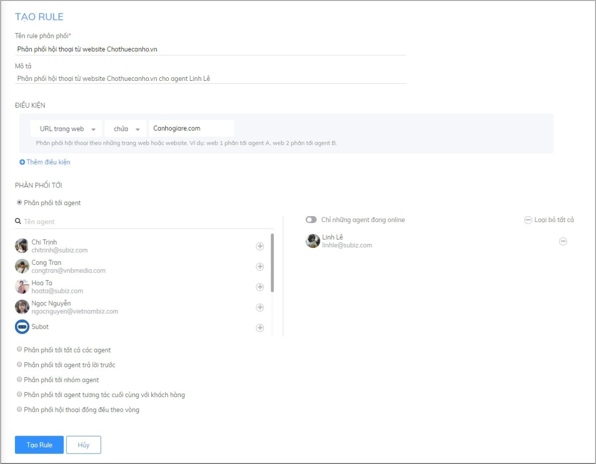596x464 pixels.
Task: Remove Linh Lê with minus icon
Action: [563, 241]
